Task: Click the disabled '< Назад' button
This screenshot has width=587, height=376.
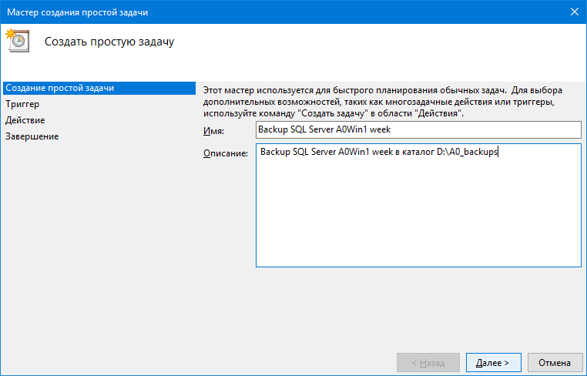Action: point(428,363)
